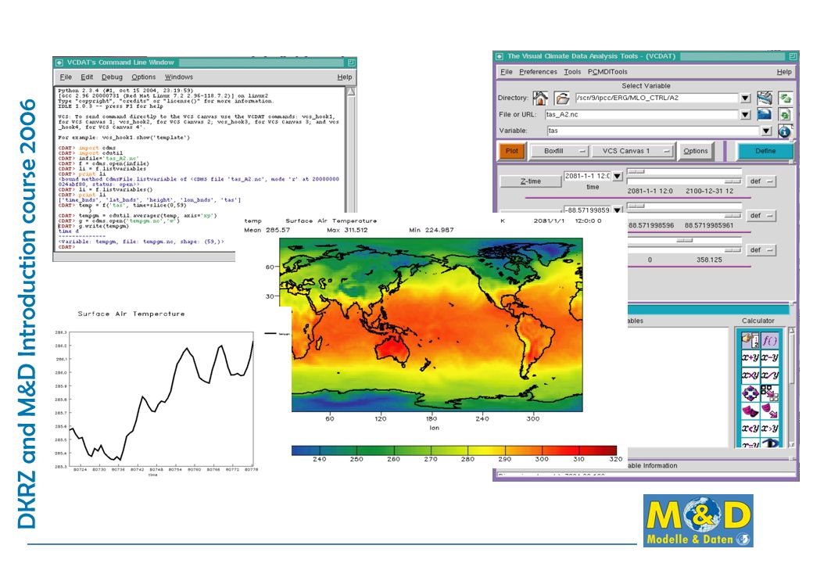Click the printer-like icon right of Directory path

coord(765,97)
